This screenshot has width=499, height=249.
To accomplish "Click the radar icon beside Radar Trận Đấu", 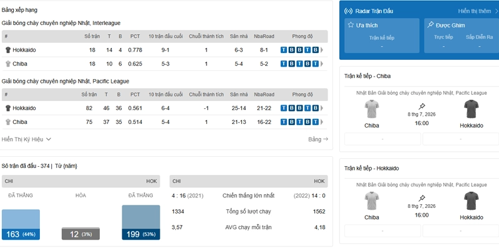I will (348, 11).
